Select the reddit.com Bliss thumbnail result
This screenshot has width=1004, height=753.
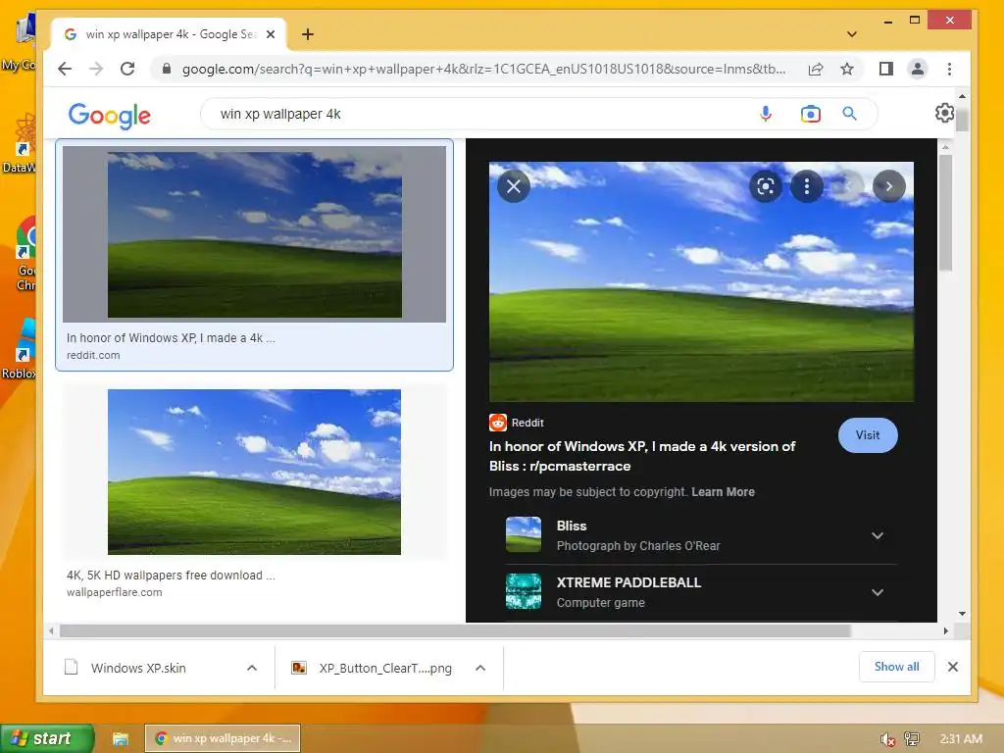pos(254,233)
